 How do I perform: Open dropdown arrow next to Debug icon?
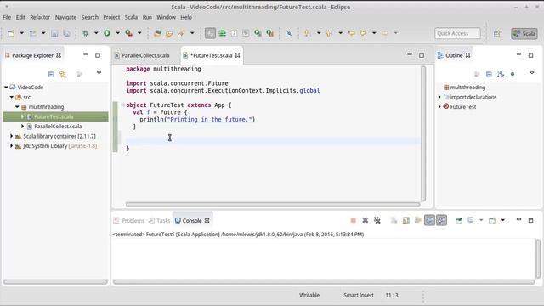(96, 33)
